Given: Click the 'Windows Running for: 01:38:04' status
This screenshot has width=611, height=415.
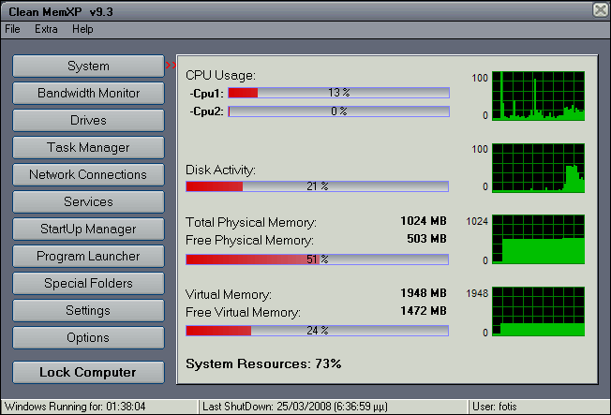Looking at the screenshot, I should pyautogui.click(x=75, y=407).
